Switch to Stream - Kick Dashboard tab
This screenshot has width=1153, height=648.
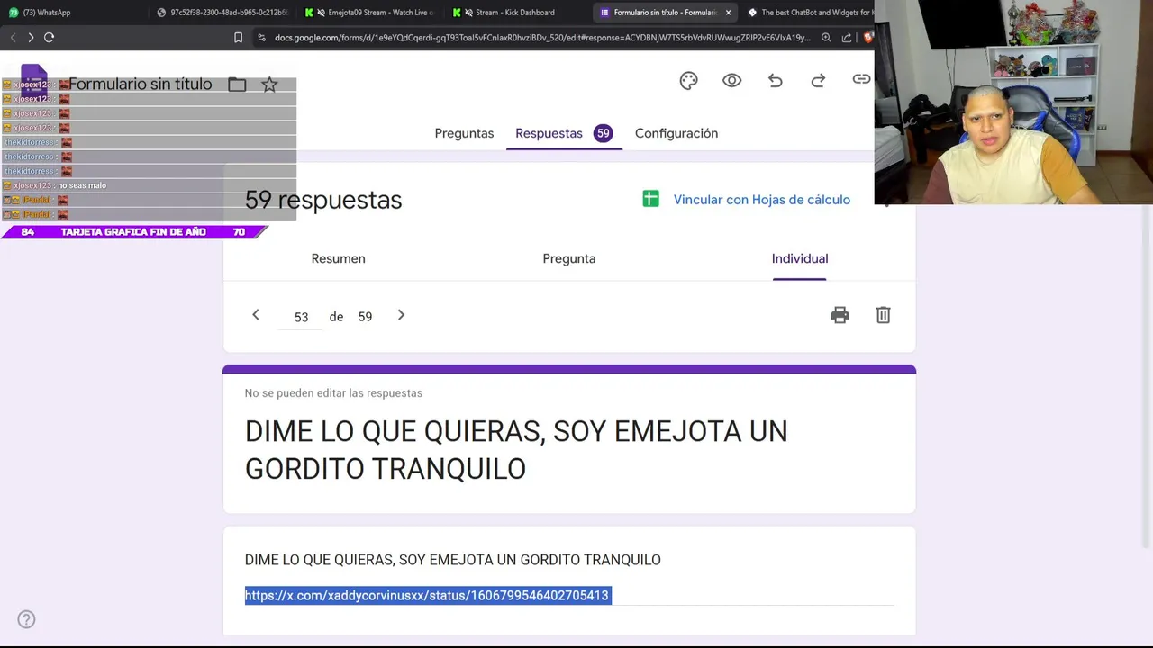tap(519, 13)
